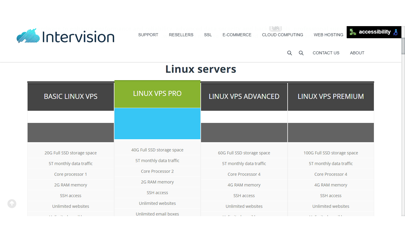Click 2G RAM memory in Pro column
This screenshot has height=228, width=405.
tap(157, 182)
